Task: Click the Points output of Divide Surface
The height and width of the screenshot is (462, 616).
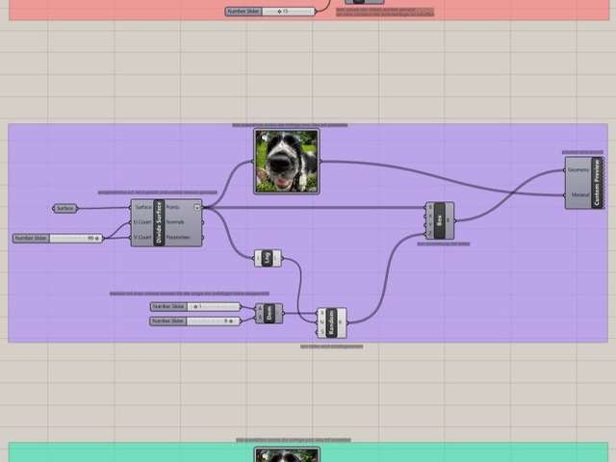Action: 173,207
